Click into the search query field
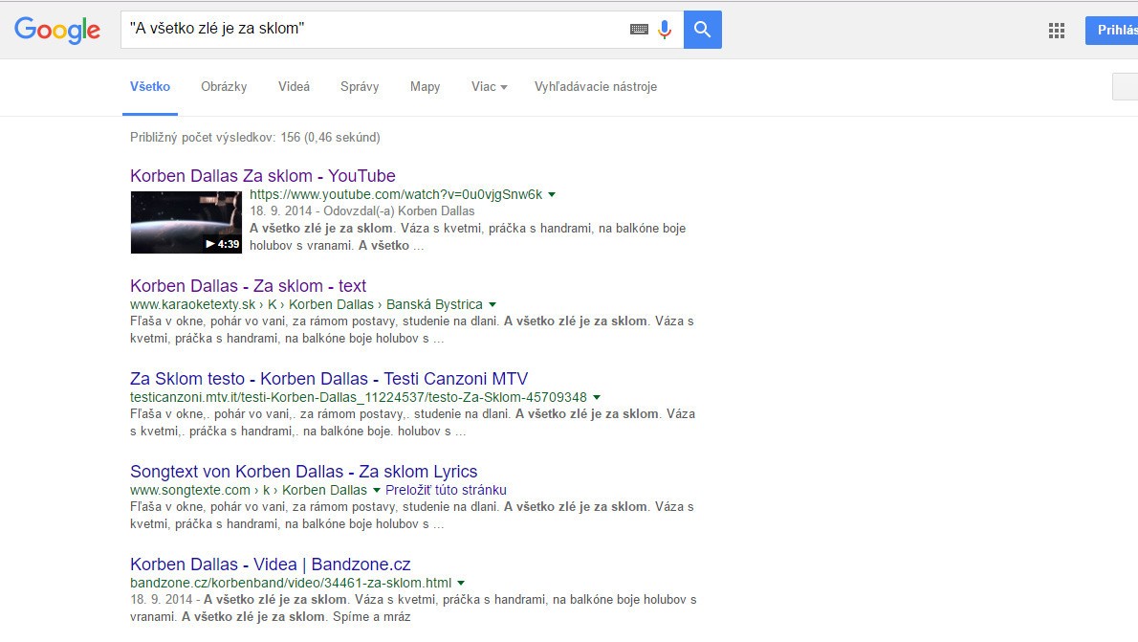Image resolution: width=1138 pixels, height=642 pixels. pos(373,30)
